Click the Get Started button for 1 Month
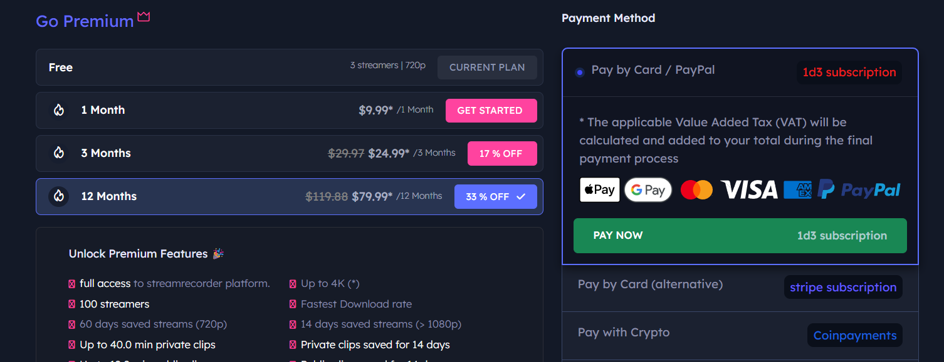The image size is (944, 362). 490,111
